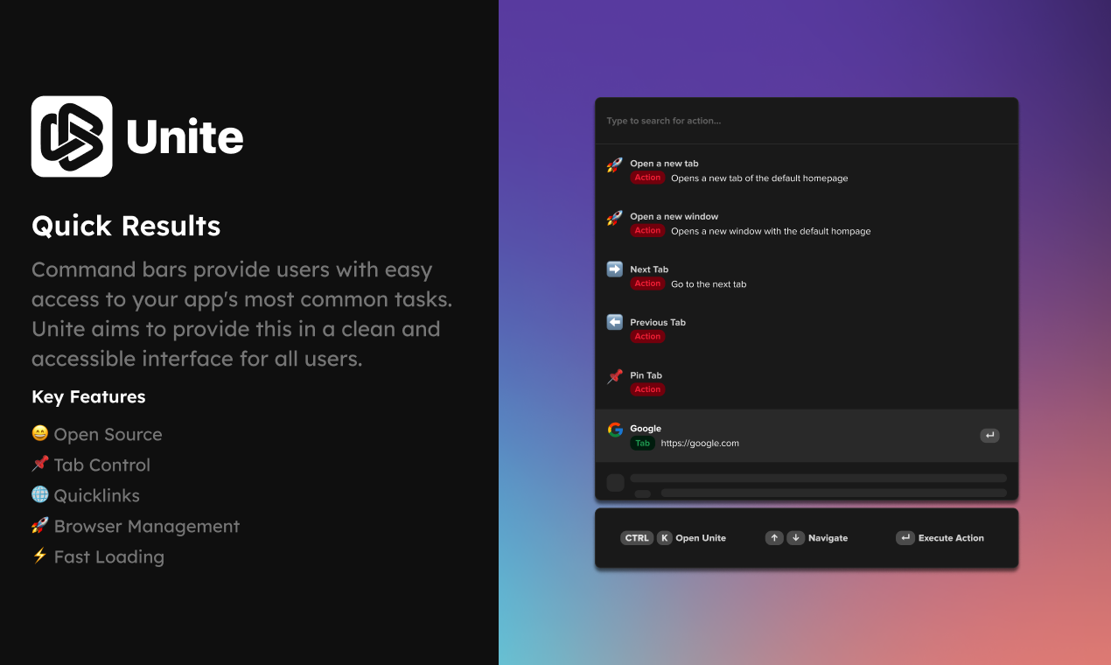Image resolution: width=1111 pixels, height=665 pixels.
Task: Click the globe emoji beside Quicklinks
Action: tap(40, 494)
